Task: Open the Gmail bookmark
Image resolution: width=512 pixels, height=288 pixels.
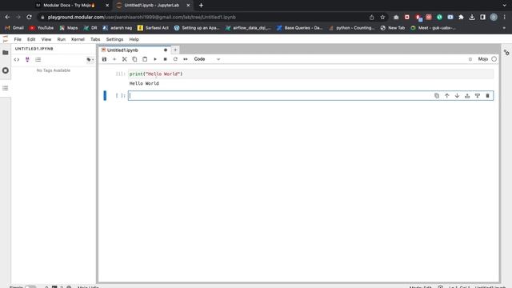Action: tap(14, 28)
